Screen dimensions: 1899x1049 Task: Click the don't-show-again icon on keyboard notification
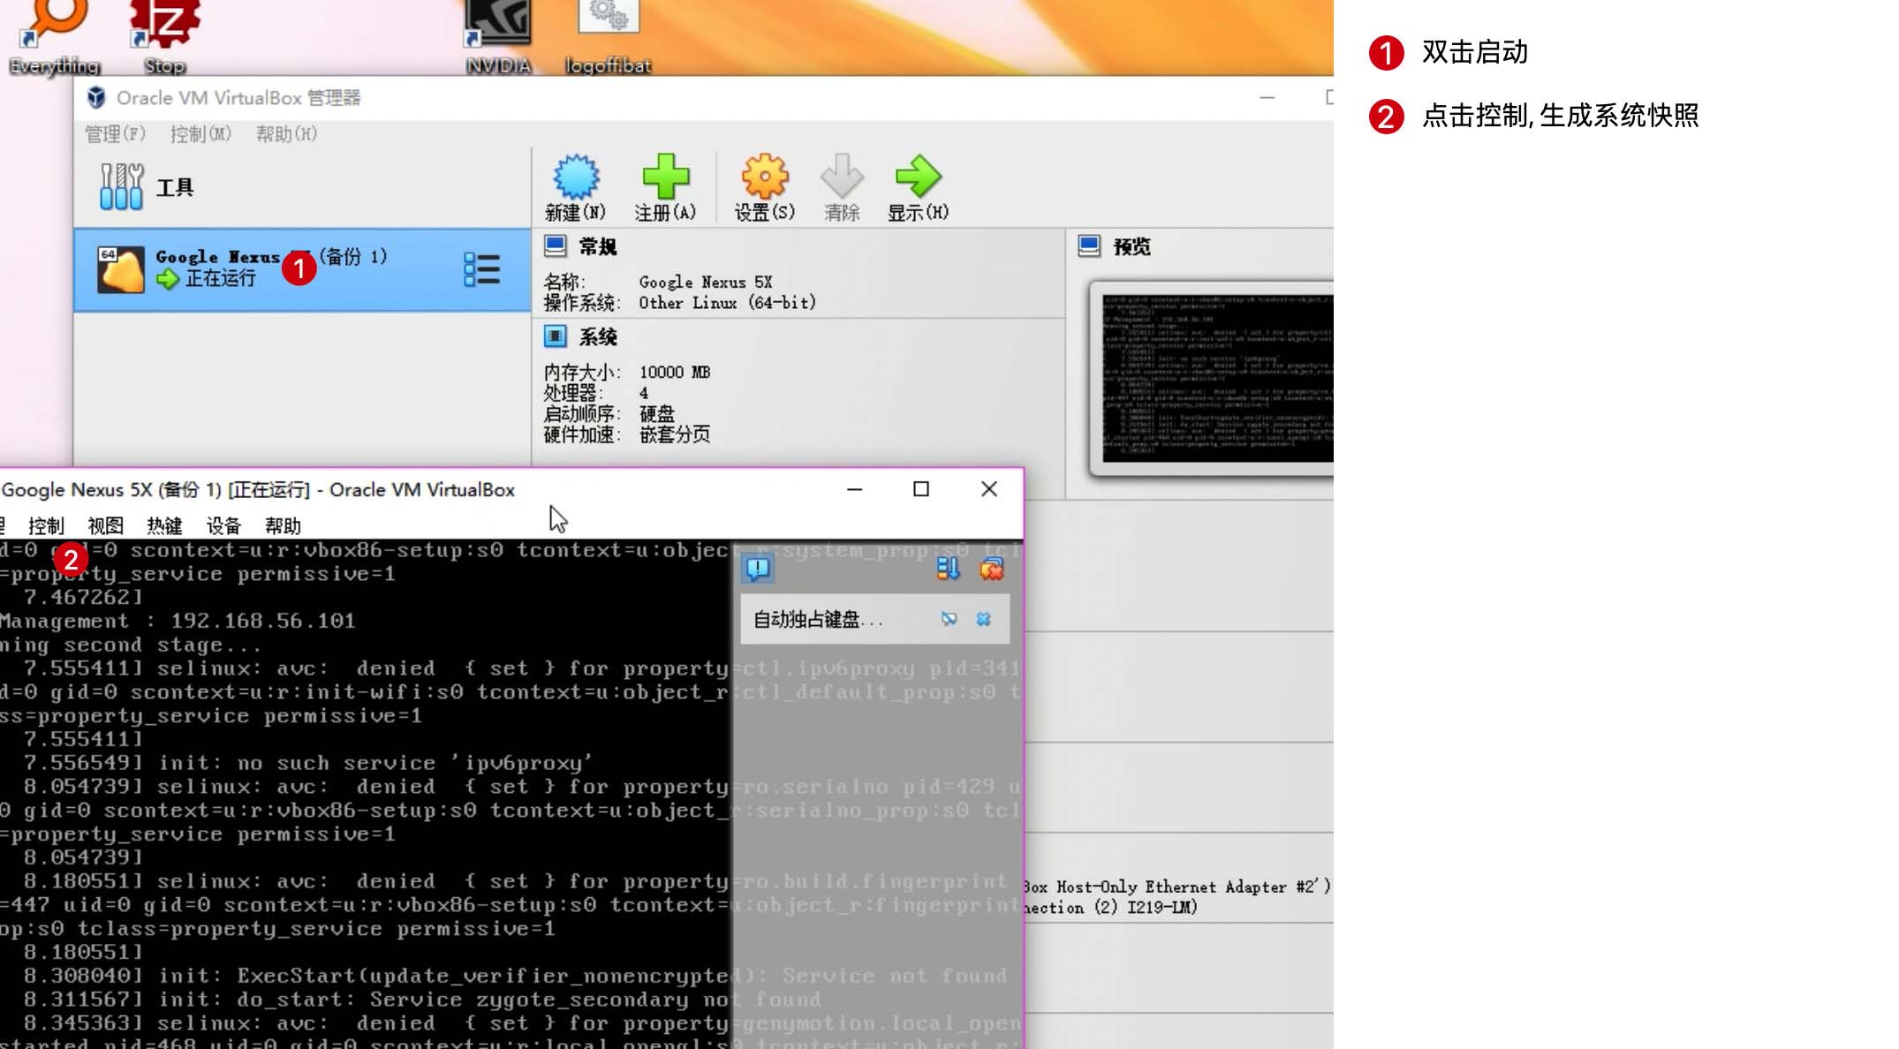point(949,619)
